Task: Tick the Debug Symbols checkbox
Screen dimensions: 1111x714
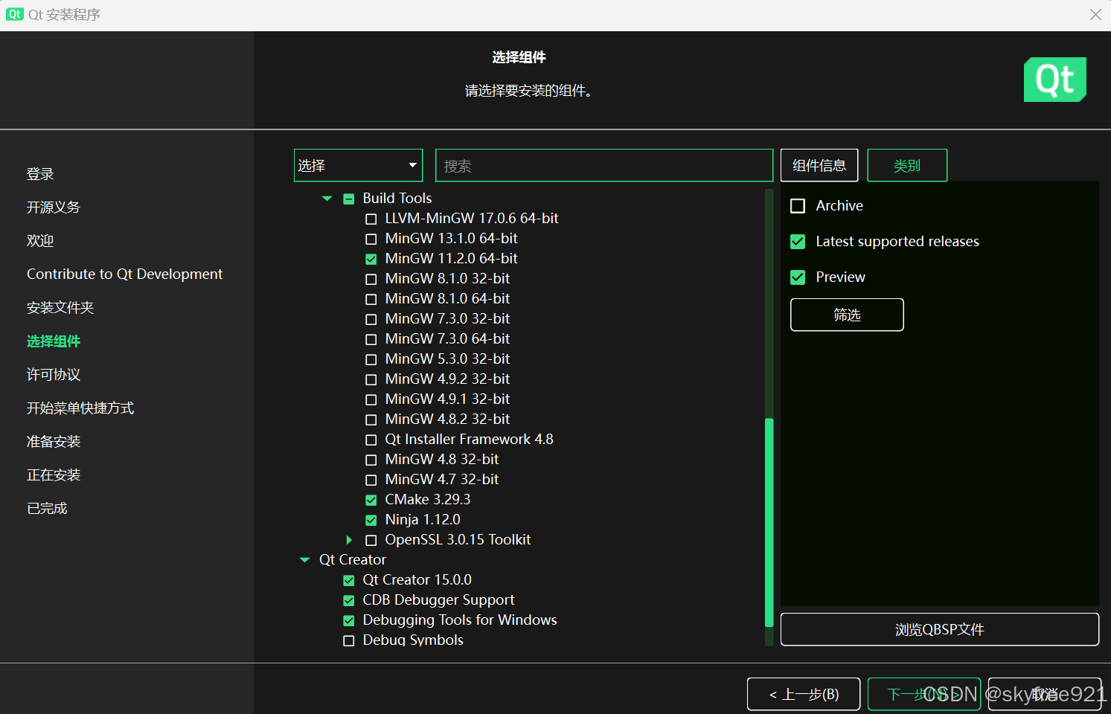Action: (x=349, y=640)
